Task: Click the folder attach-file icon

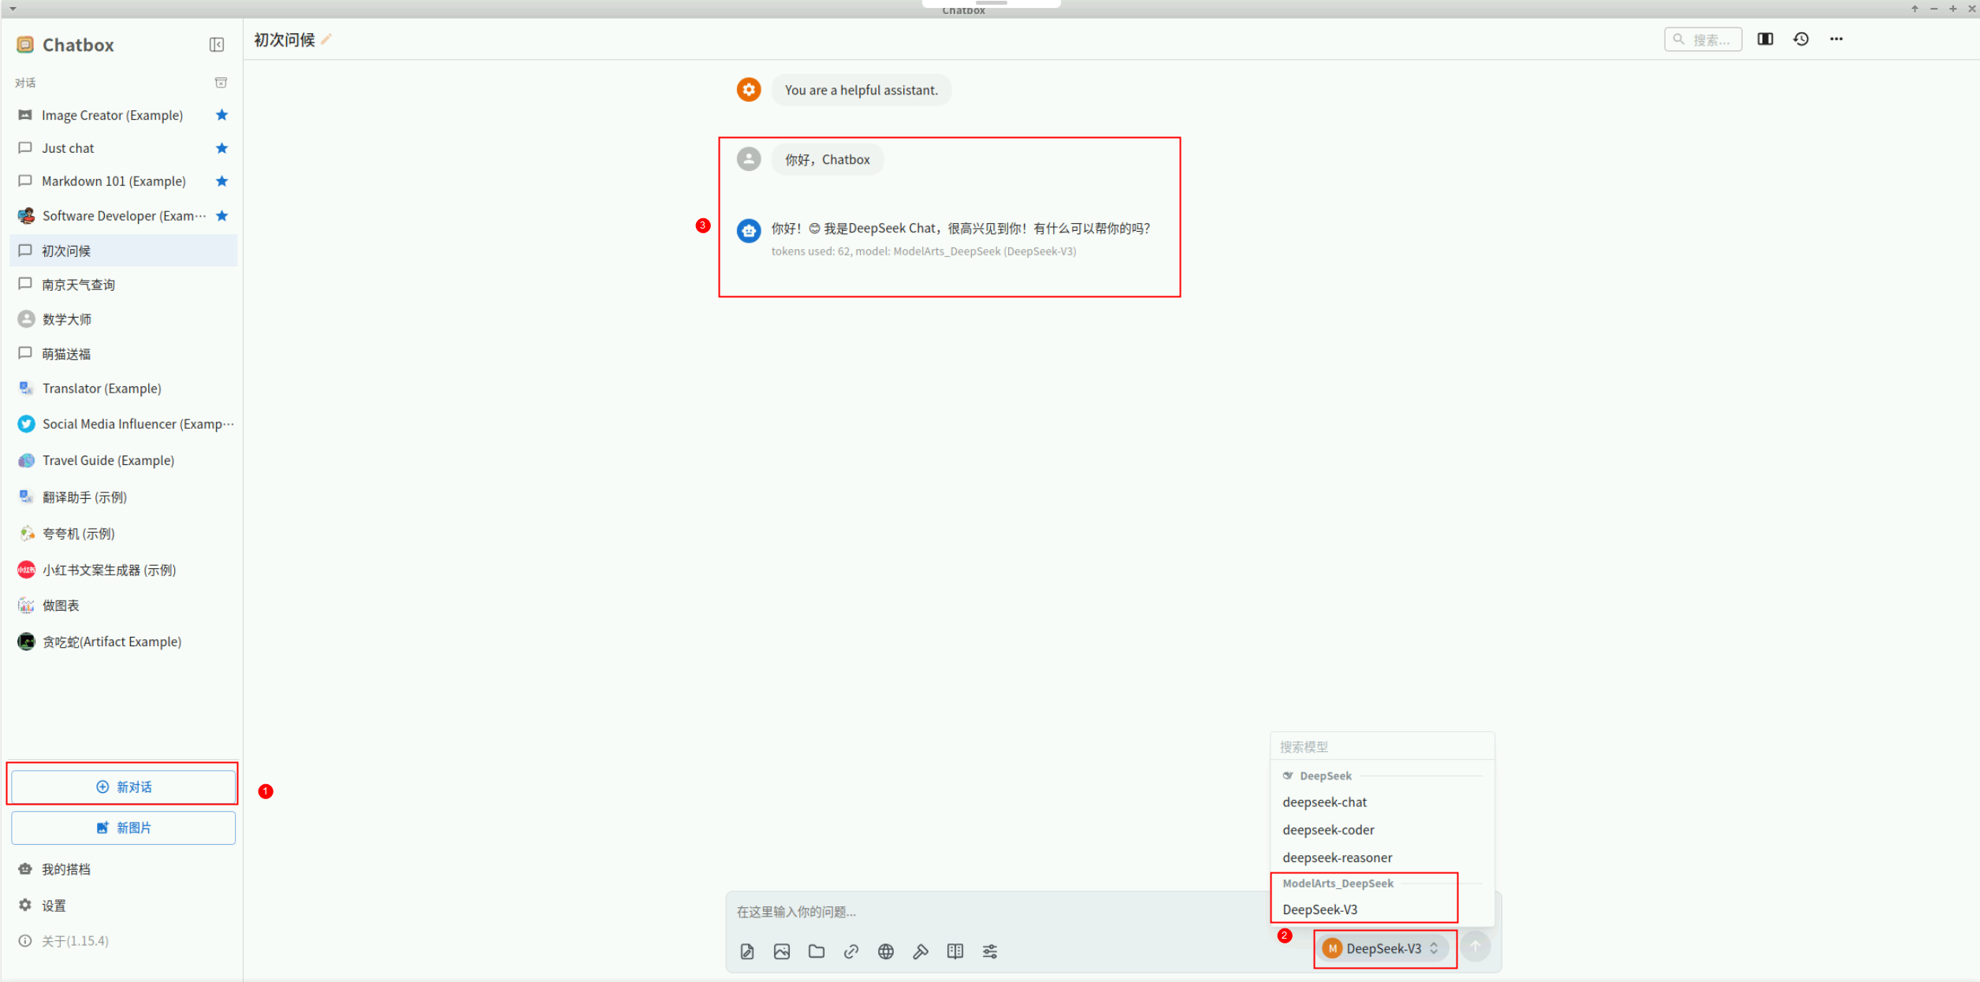Action: tap(817, 951)
